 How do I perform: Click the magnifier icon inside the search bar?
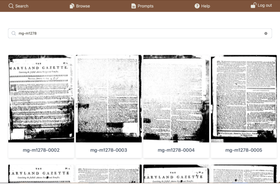click(13, 33)
